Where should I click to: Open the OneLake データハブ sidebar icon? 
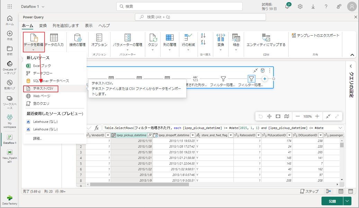9,64
